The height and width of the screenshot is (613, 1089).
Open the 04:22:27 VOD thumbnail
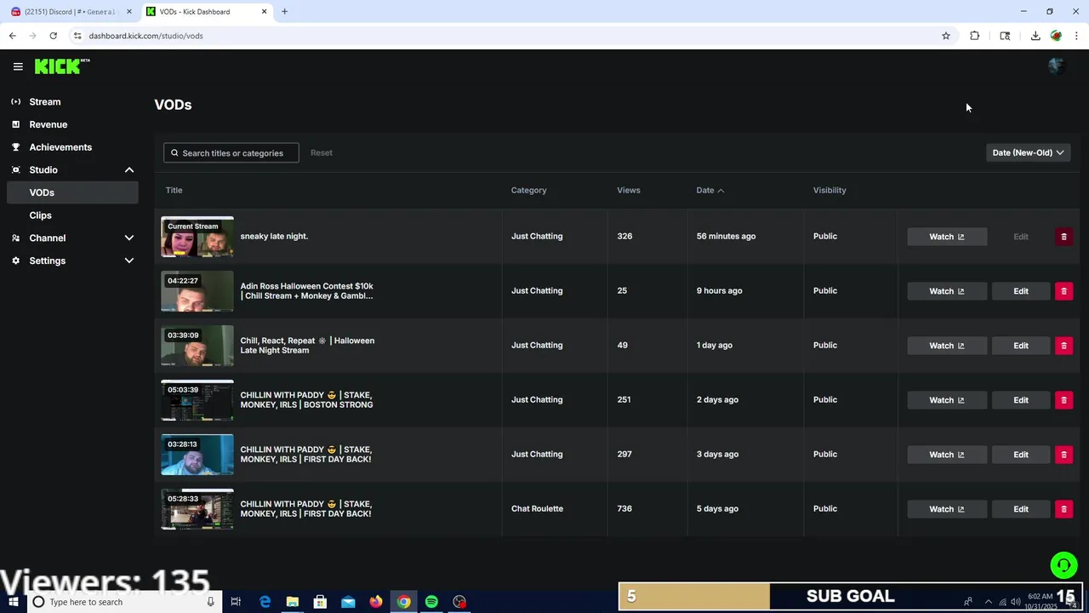[x=197, y=291]
